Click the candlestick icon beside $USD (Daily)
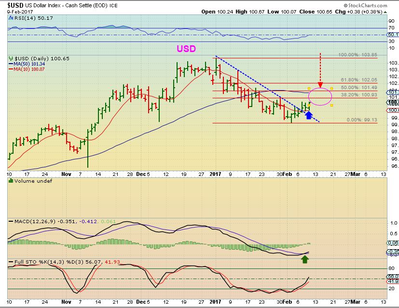This screenshot has width=399, height=308. tap(11, 58)
